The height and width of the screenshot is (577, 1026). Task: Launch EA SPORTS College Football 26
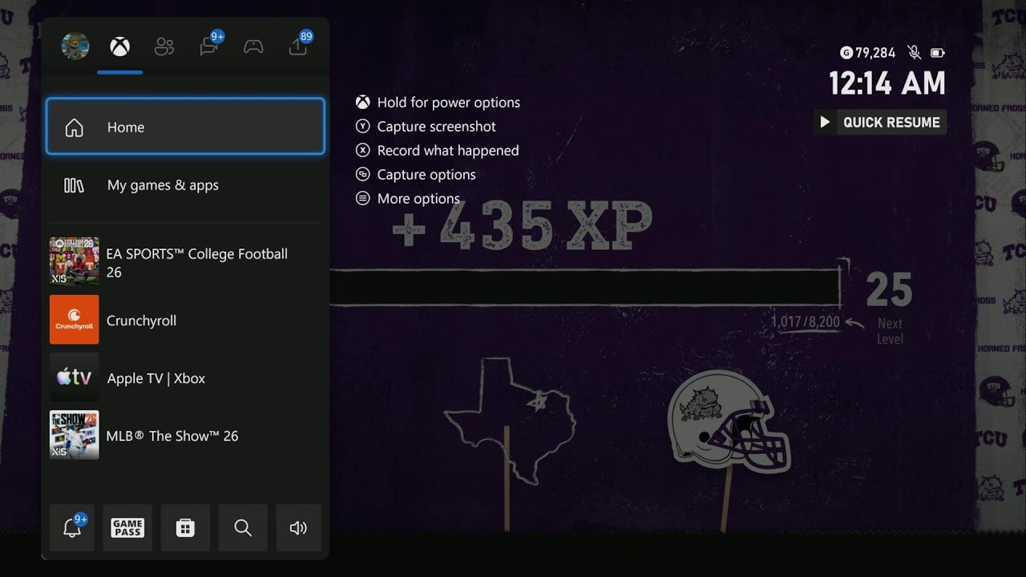coord(185,262)
